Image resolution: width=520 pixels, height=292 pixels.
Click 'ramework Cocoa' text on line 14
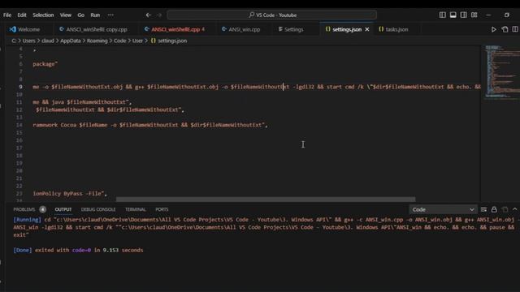coord(54,125)
